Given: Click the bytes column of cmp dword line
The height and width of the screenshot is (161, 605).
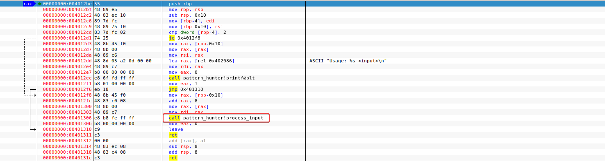Looking at the screenshot, I should [x=105, y=32].
